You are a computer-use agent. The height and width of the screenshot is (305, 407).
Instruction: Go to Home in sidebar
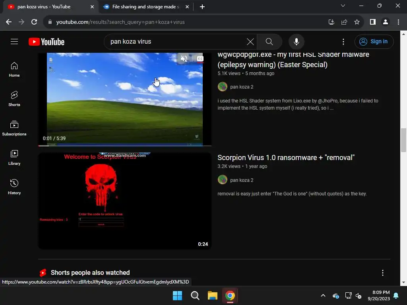(x=14, y=69)
